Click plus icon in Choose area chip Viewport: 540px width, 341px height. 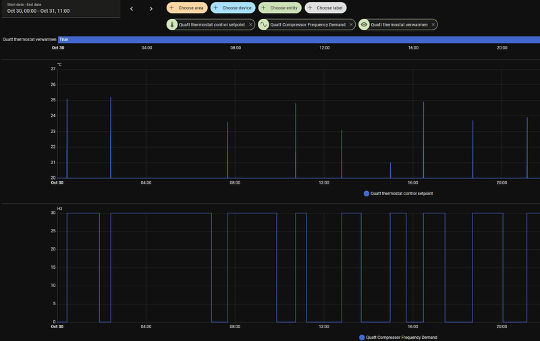172,7
